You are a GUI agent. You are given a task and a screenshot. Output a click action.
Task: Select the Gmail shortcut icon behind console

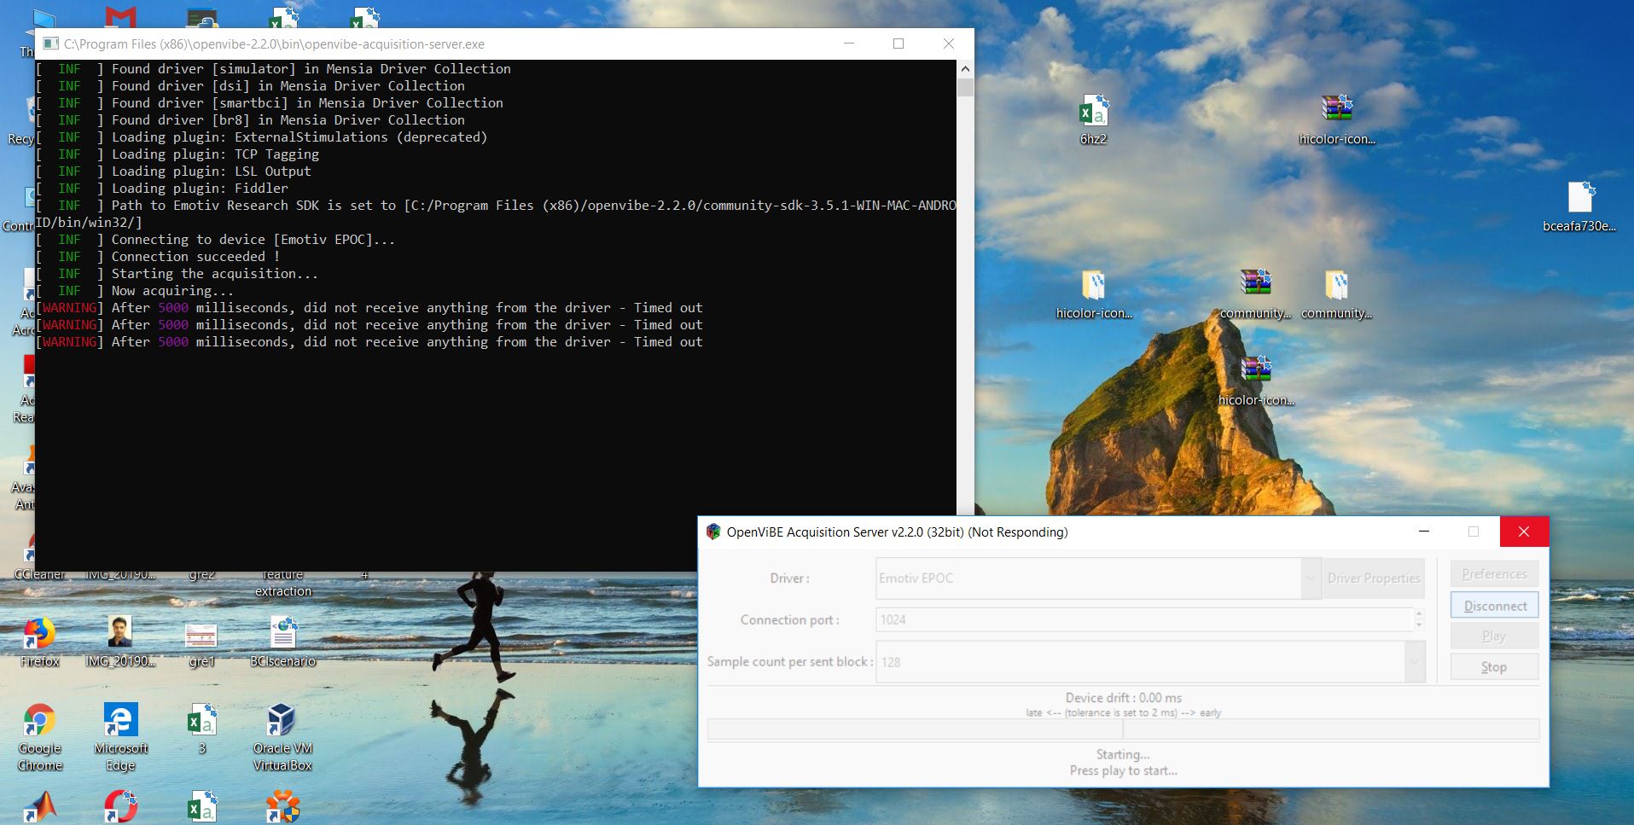[x=120, y=17]
